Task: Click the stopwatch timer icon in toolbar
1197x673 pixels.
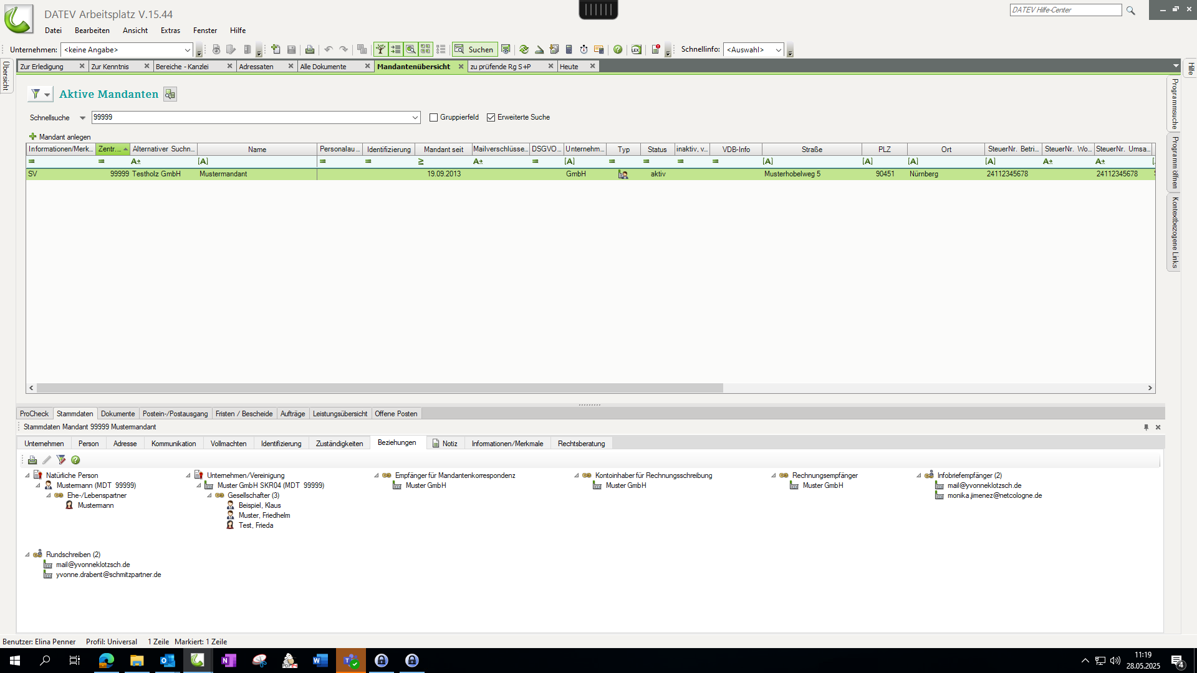Action: coord(584,50)
